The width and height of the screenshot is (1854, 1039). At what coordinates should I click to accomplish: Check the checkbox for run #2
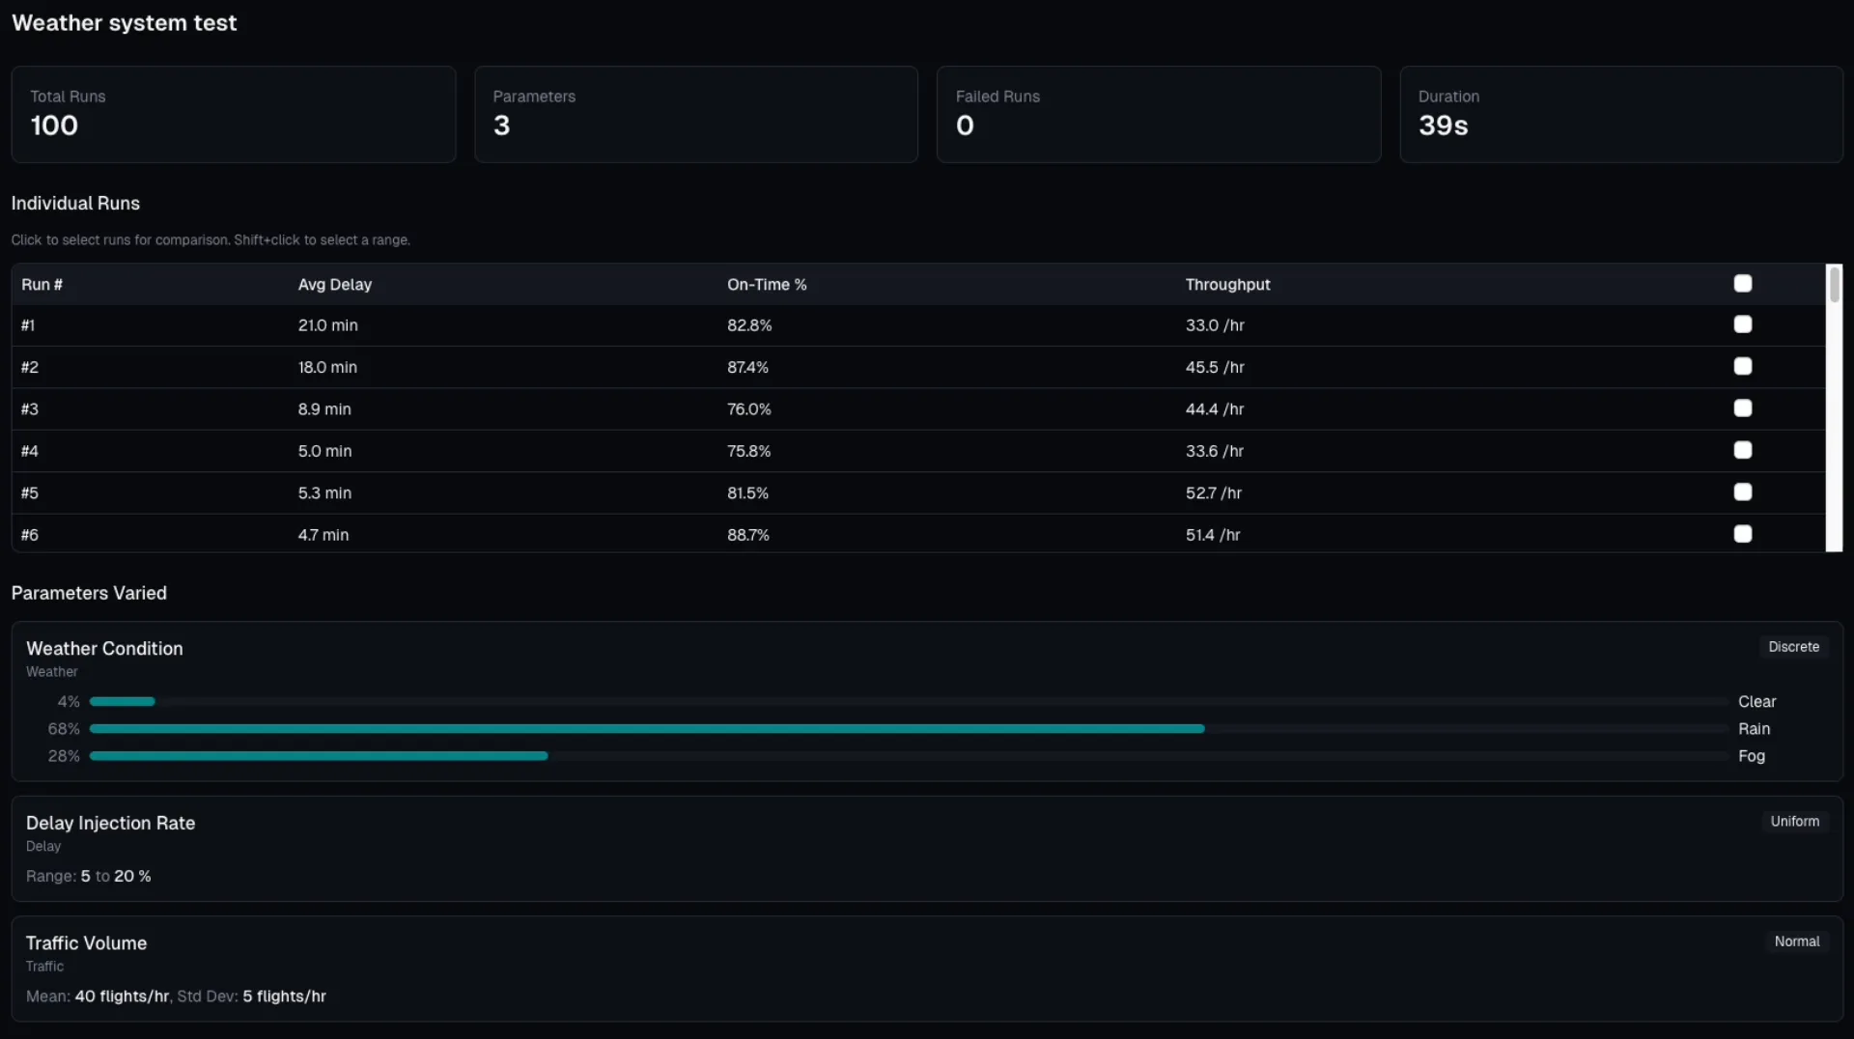click(x=1743, y=366)
